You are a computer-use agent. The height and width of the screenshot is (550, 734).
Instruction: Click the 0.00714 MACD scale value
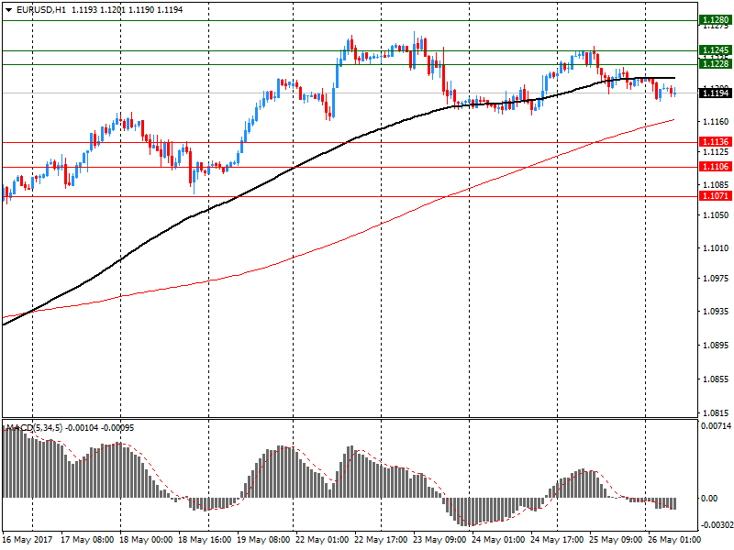coord(716,425)
